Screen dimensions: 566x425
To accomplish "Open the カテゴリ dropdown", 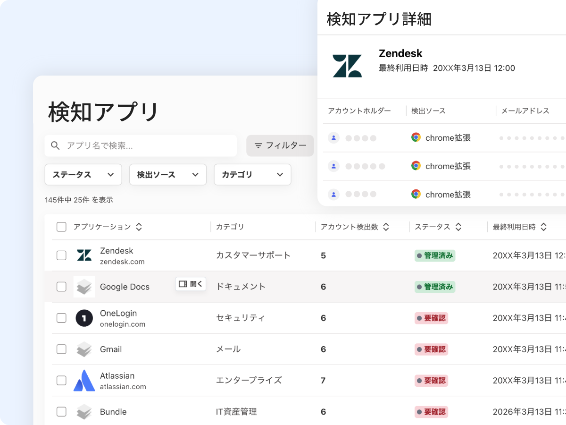I will click(x=252, y=175).
